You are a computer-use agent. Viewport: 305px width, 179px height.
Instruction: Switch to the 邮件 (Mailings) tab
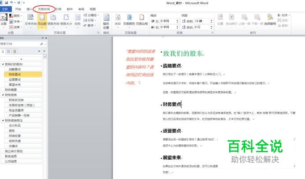[70, 9]
